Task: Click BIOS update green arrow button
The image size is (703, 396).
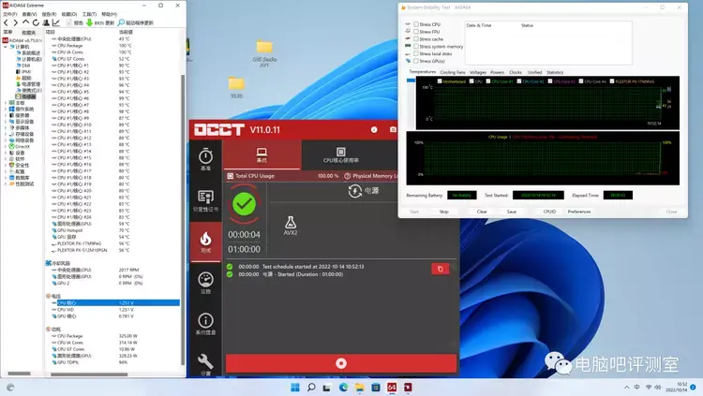Action: coord(100,22)
